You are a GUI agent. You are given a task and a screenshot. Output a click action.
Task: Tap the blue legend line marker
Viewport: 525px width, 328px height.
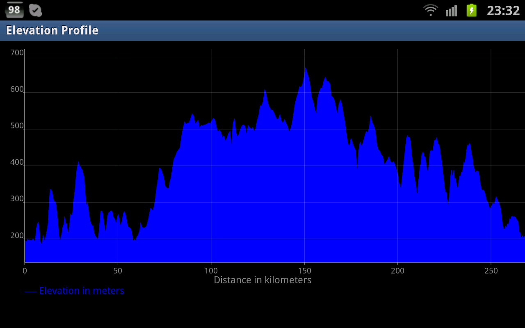coord(31,292)
